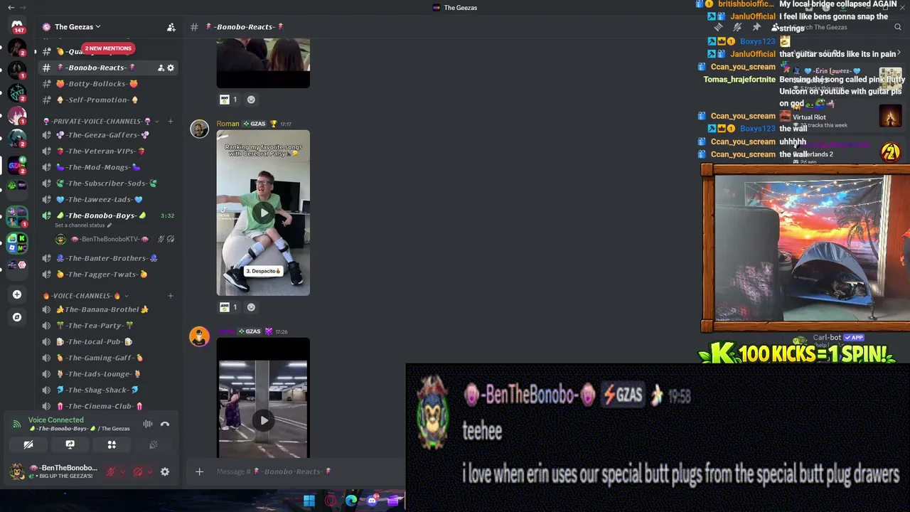Start an activity from voice panel
Screen dimensions: 910x512
pyautogui.click(x=112, y=444)
